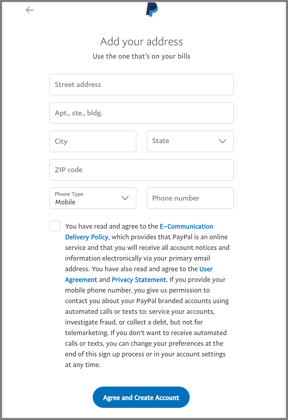Click the "Add your address" heading
Screen dimensions: 288x420
(141, 42)
